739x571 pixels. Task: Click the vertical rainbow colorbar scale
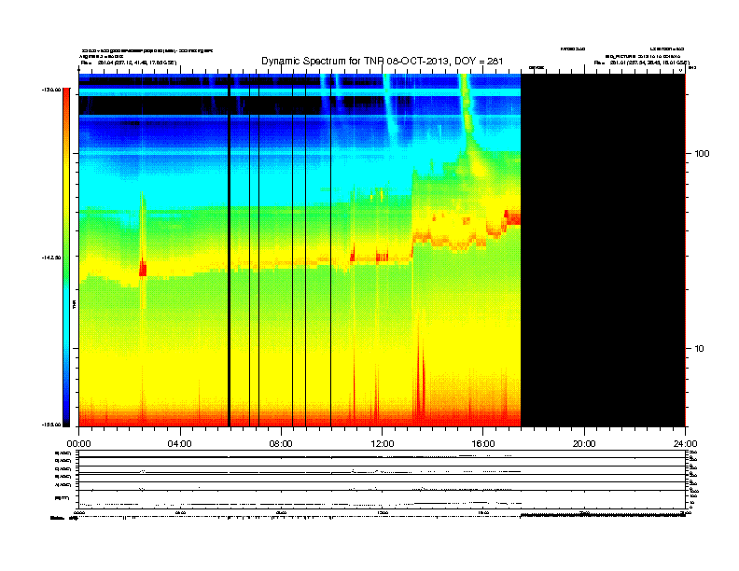pyautogui.click(x=66, y=258)
